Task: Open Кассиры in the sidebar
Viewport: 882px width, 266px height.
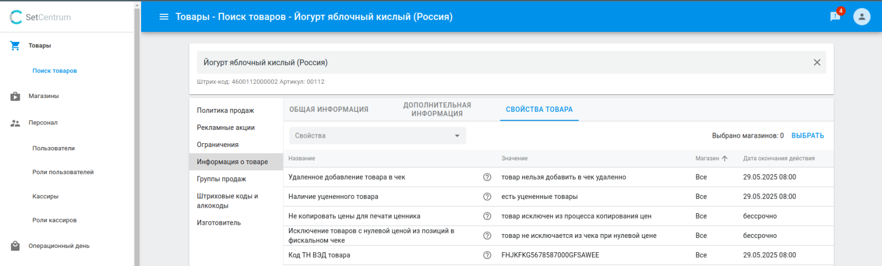Action: 45,196
